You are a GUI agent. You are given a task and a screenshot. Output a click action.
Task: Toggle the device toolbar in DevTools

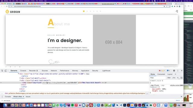[6, 71]
